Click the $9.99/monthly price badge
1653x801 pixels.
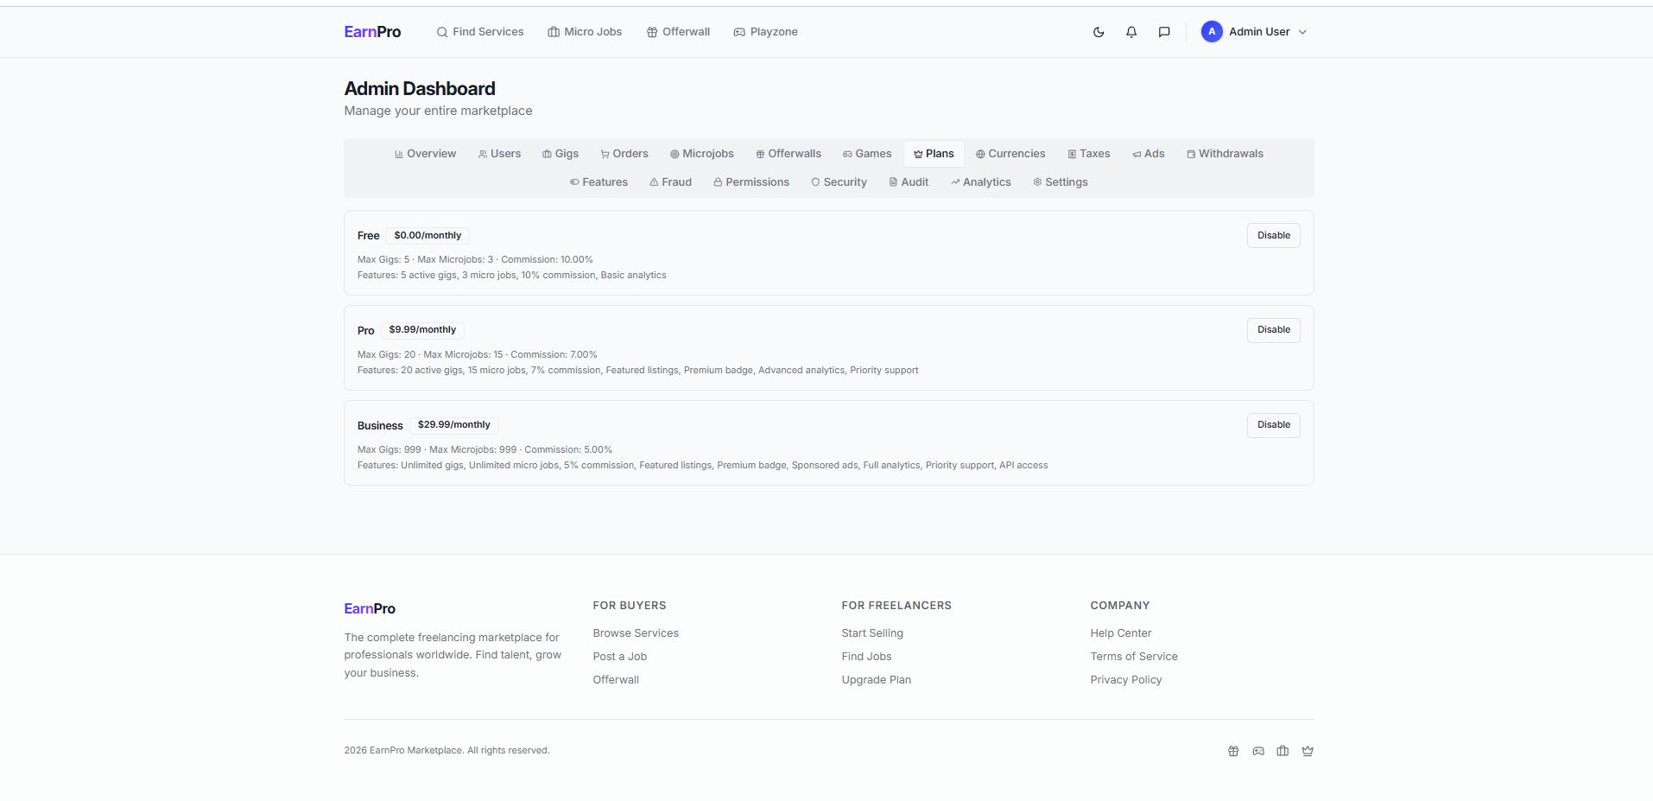click(422, 330)
